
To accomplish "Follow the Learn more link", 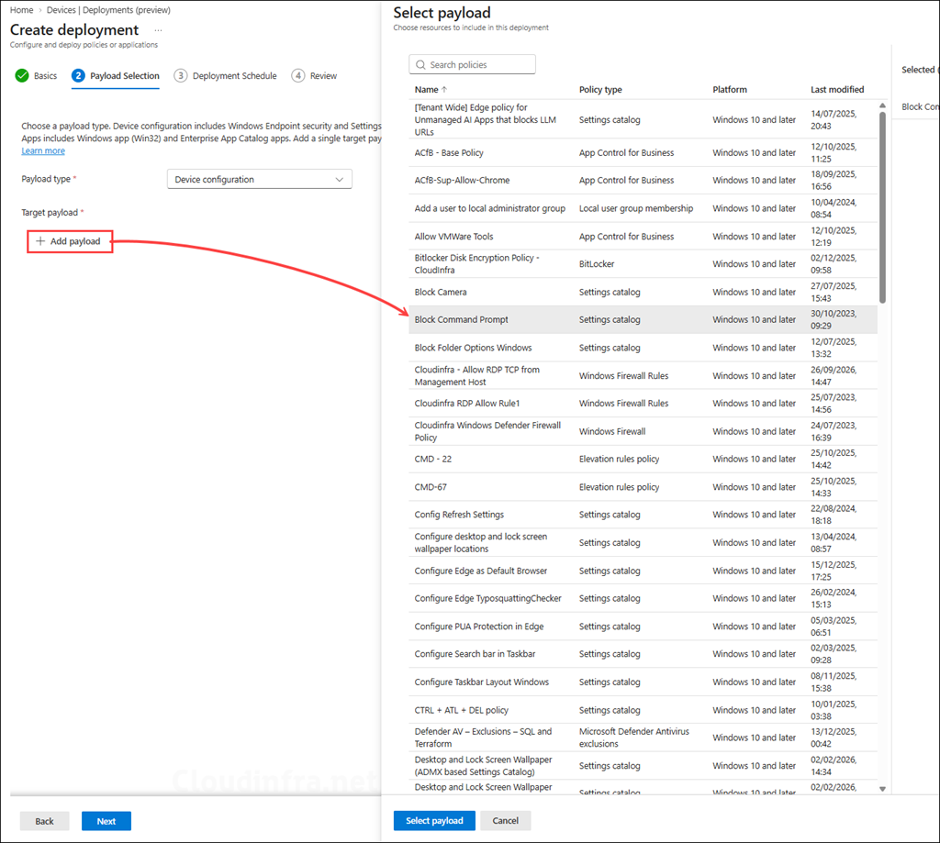I will click(43, 151).
